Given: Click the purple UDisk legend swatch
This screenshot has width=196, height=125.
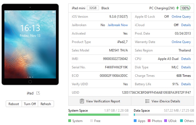Looking at the screenshot, I should click(x=166, y=121).
